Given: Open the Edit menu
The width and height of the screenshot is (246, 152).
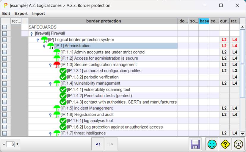Looking at the screenshot, I should coord(6,14).
